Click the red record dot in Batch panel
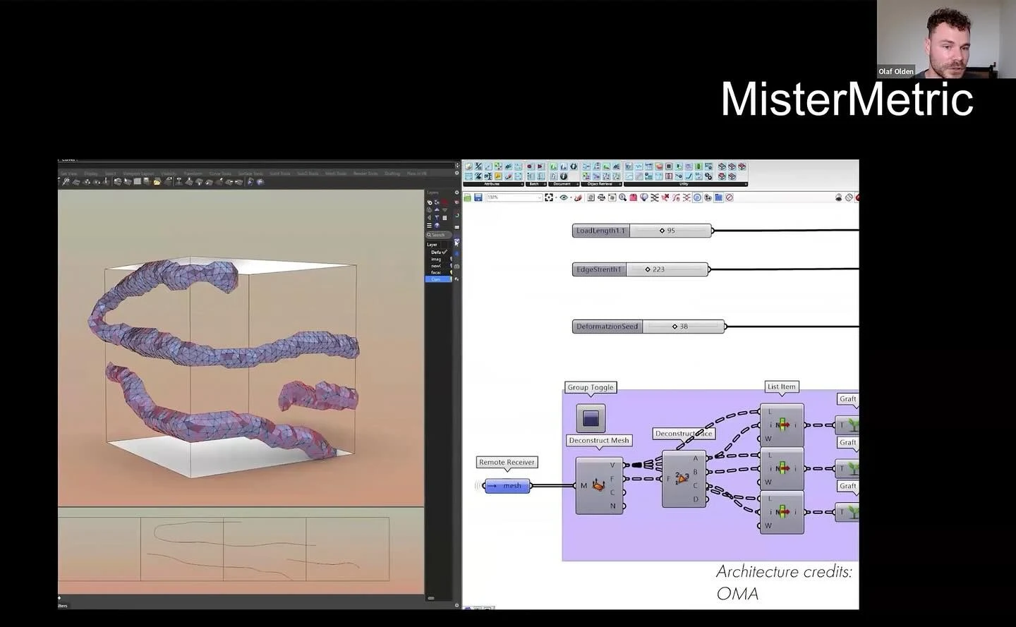This screenshot has width=1016, height=627. pyautogui.click(x=529, y=166)
